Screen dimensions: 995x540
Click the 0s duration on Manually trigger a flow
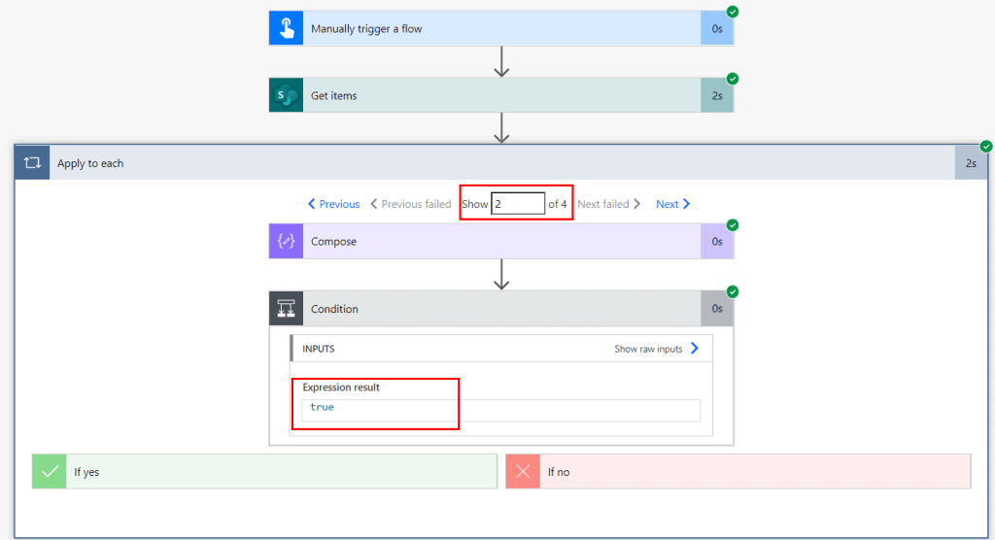(717, 28)
